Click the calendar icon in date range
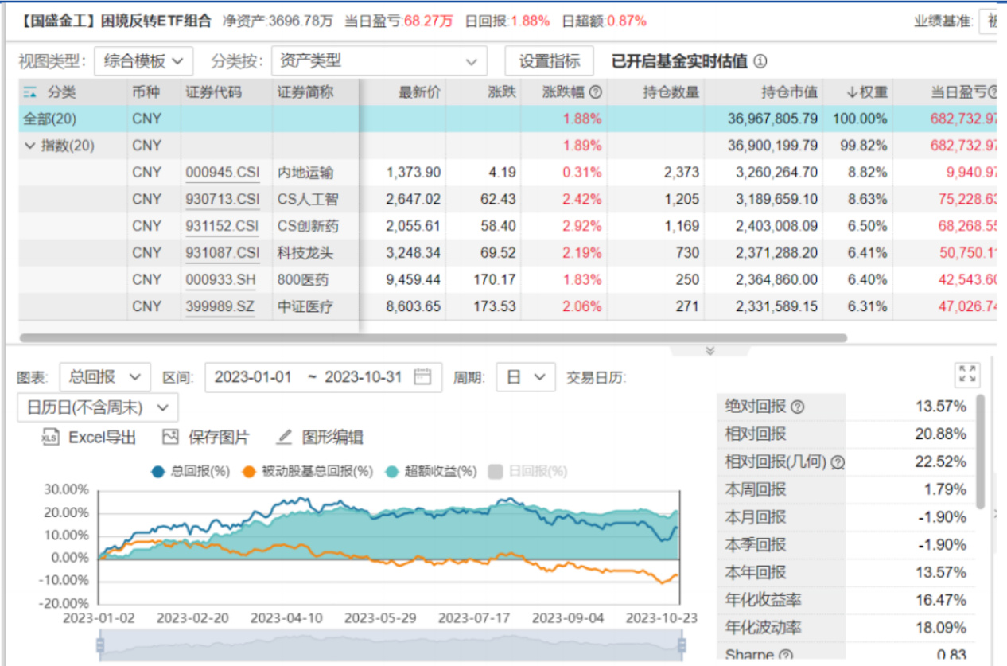 (x=423, y=376)
